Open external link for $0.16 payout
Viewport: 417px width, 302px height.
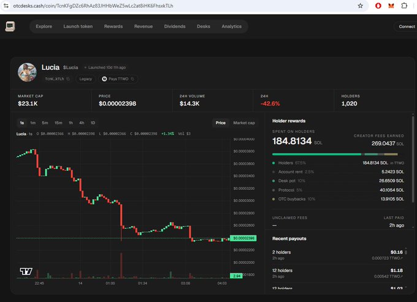402,258
